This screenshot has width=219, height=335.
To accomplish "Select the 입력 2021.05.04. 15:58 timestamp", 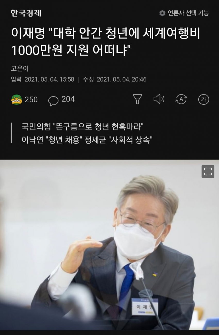I will pyautogui.click(x=43, y=80).
